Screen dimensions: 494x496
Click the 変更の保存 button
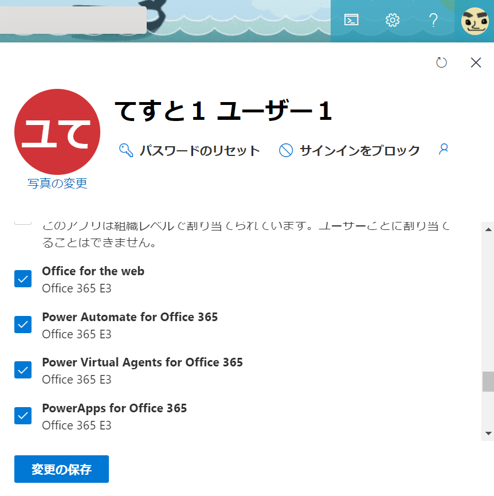[x=62, y=469]
